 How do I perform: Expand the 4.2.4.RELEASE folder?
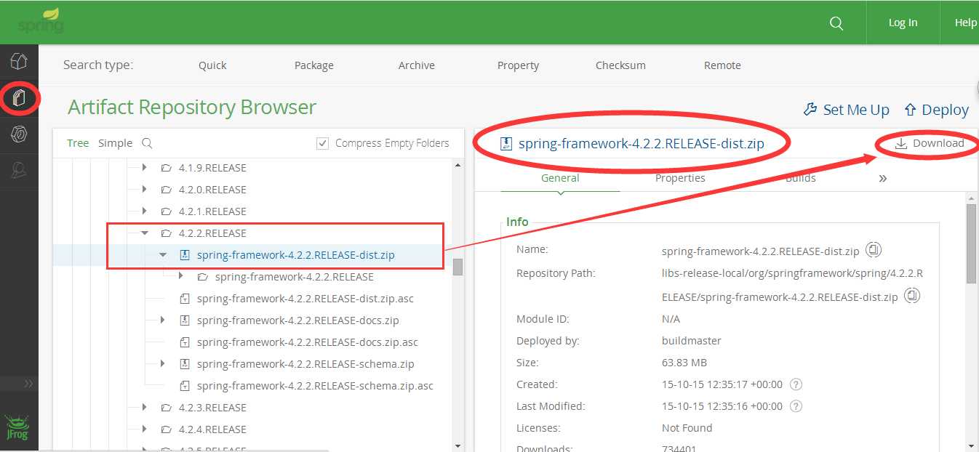click(x=145, y=429)
